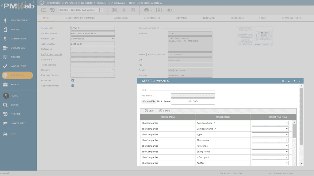Open the Portfolio globe icon
Viewport: 314px width, 176px height.
tap(6, 75)
